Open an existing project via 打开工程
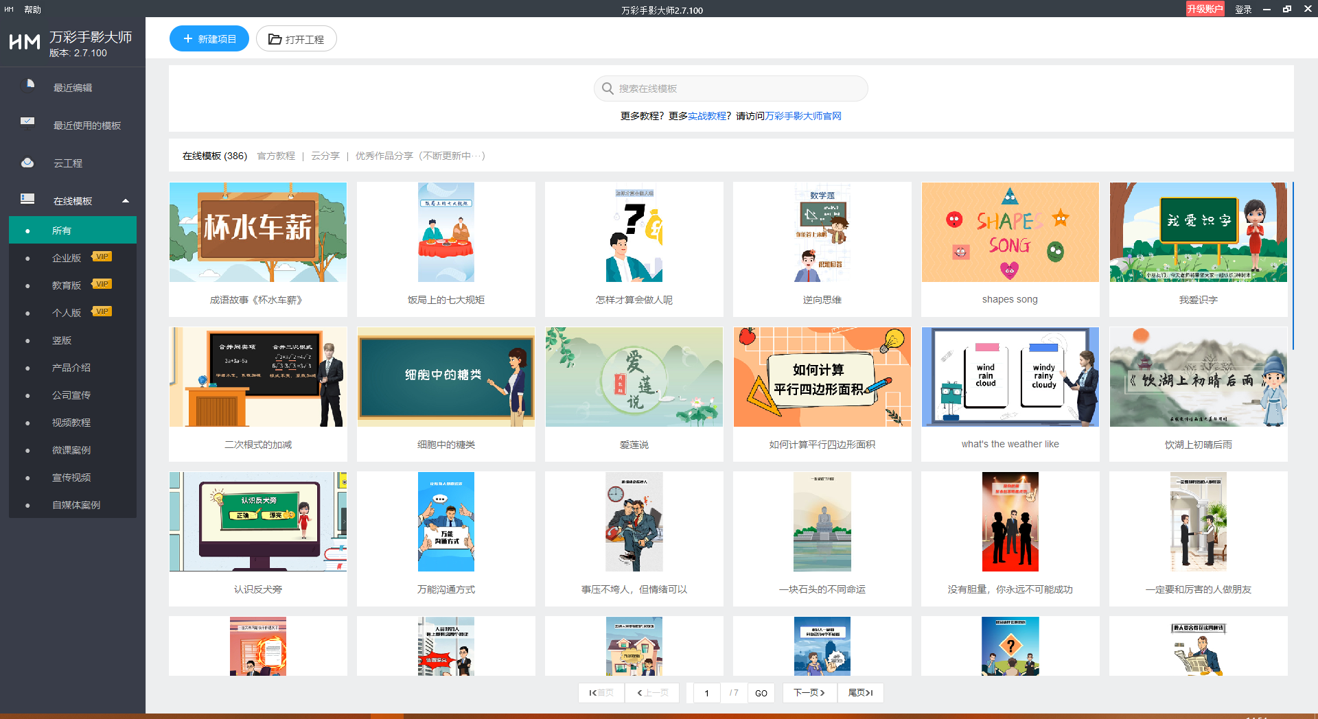The height and width of the screenshot is (719, 1318). pos(297,39)
